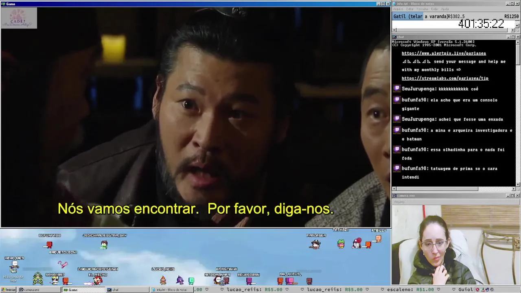Switch to chat in the taskbar

tap(127, 290)
